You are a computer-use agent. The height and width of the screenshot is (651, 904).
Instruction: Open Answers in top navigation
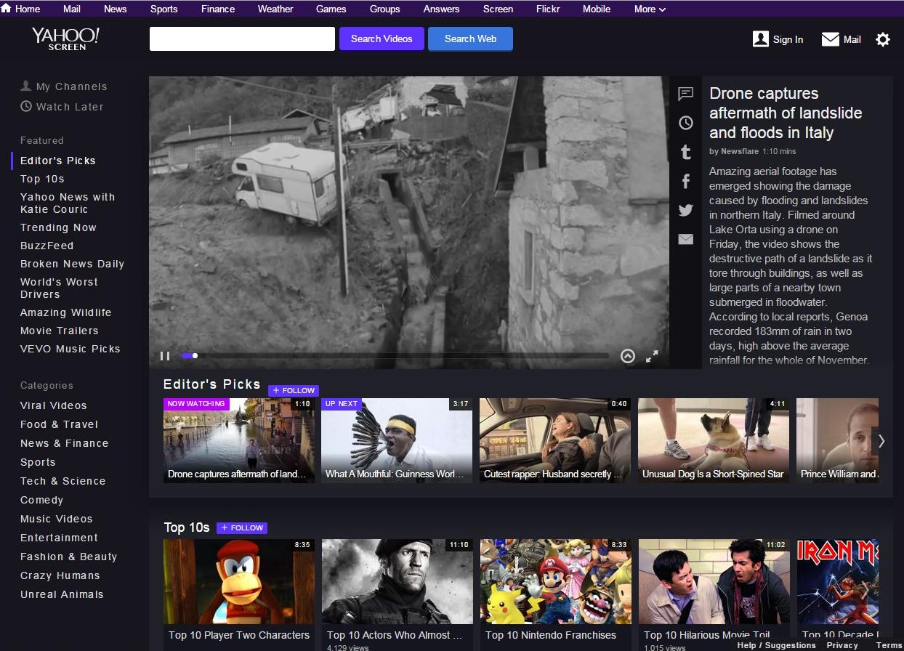[x=441, y=9]
